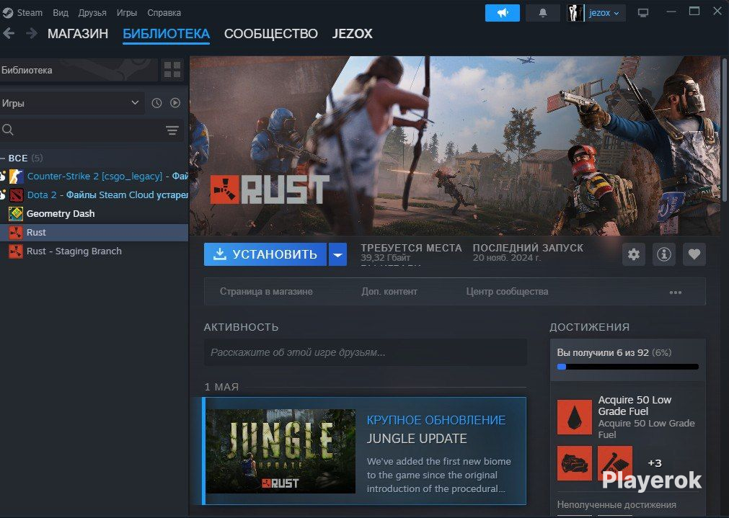Go forward with the right arrow
Screen dimensions: 729x518
point(32,33)
